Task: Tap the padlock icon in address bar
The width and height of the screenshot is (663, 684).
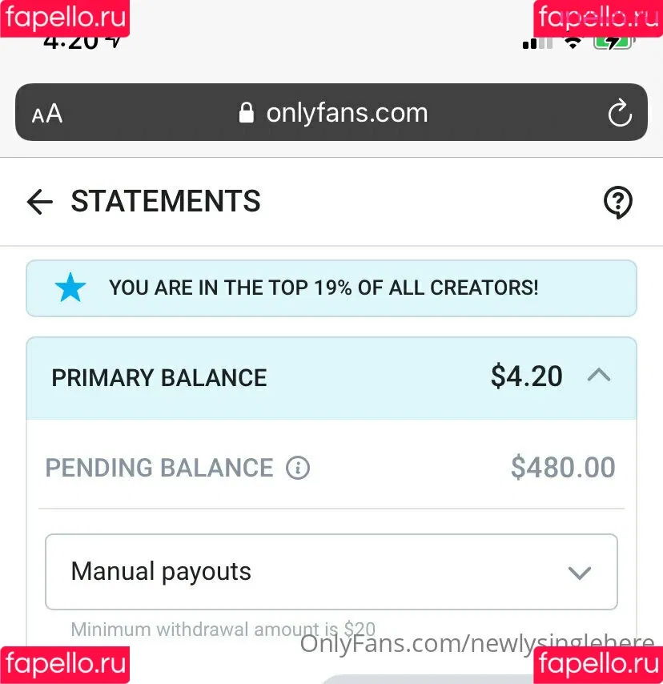Action: click(247, 113)
